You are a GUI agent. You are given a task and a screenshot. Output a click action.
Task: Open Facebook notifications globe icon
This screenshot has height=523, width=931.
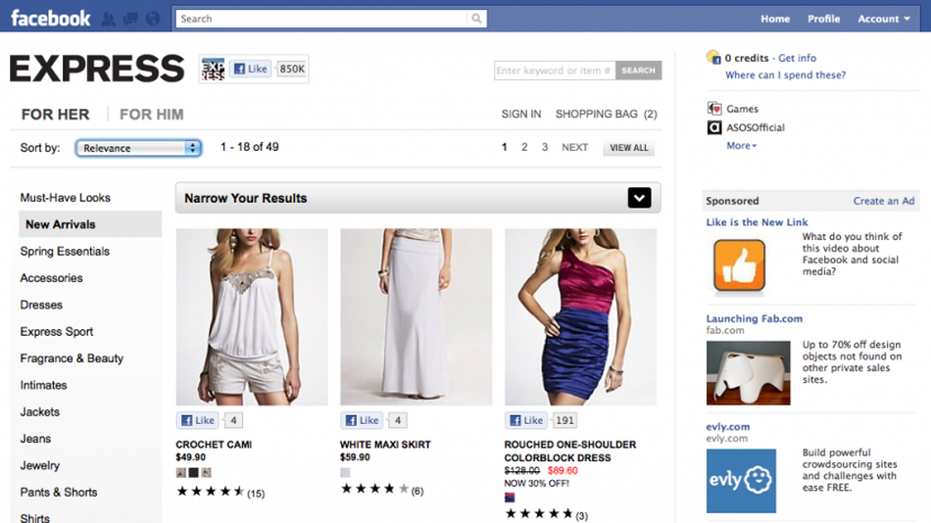[153, 19]
